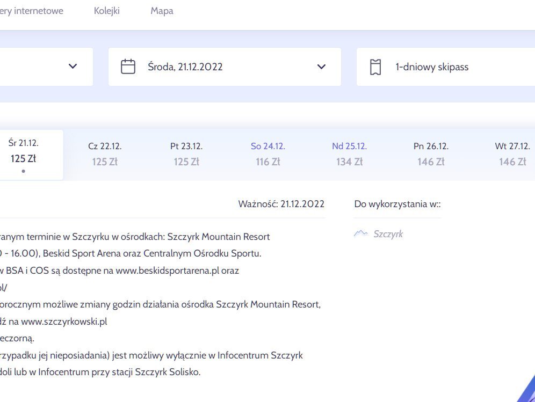Select Cz 22.12. price of 125 zł

pos(105,154)
